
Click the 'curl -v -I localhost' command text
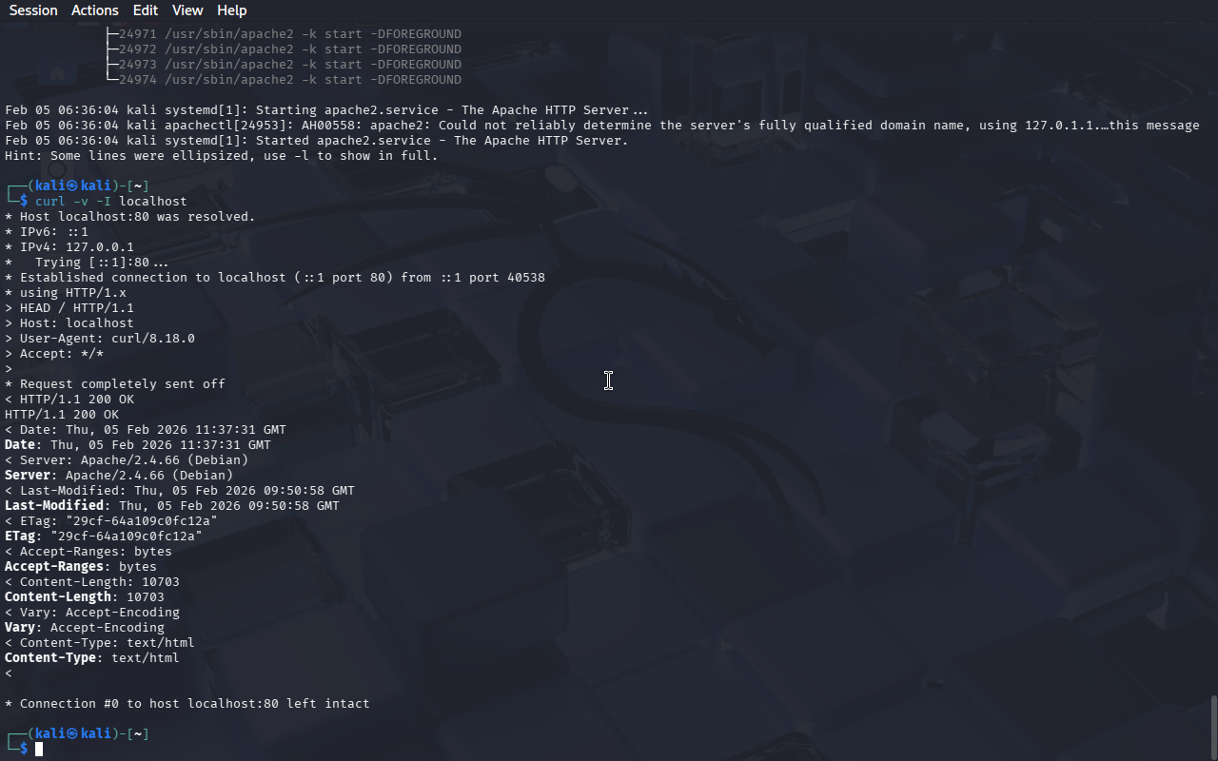click(x=111, y=202)
